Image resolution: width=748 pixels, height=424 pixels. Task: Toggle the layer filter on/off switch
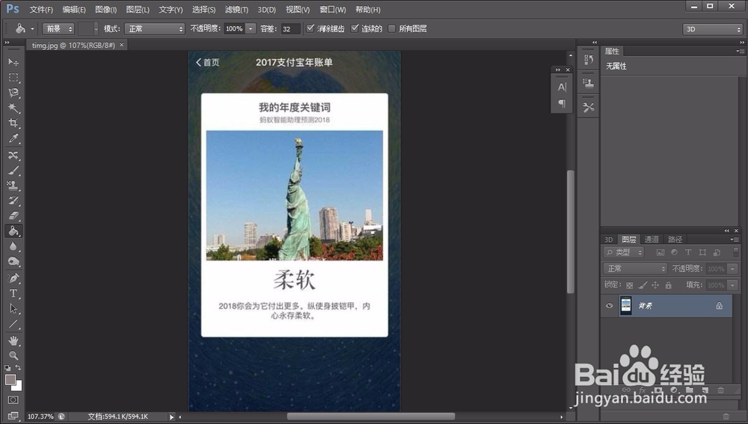(x=735, y=252)
